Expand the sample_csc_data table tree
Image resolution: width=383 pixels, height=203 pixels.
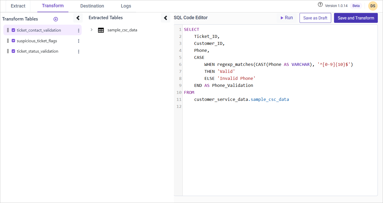click(x=91, y=30)
